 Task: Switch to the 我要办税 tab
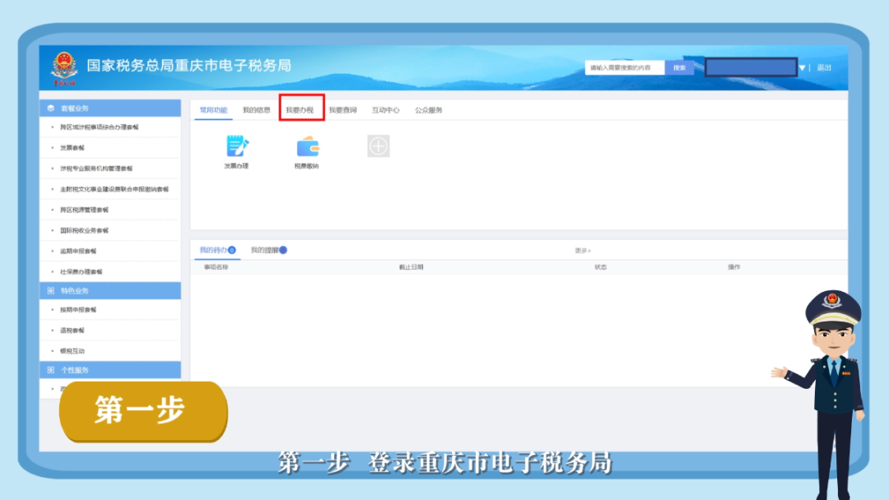(300, 110)
